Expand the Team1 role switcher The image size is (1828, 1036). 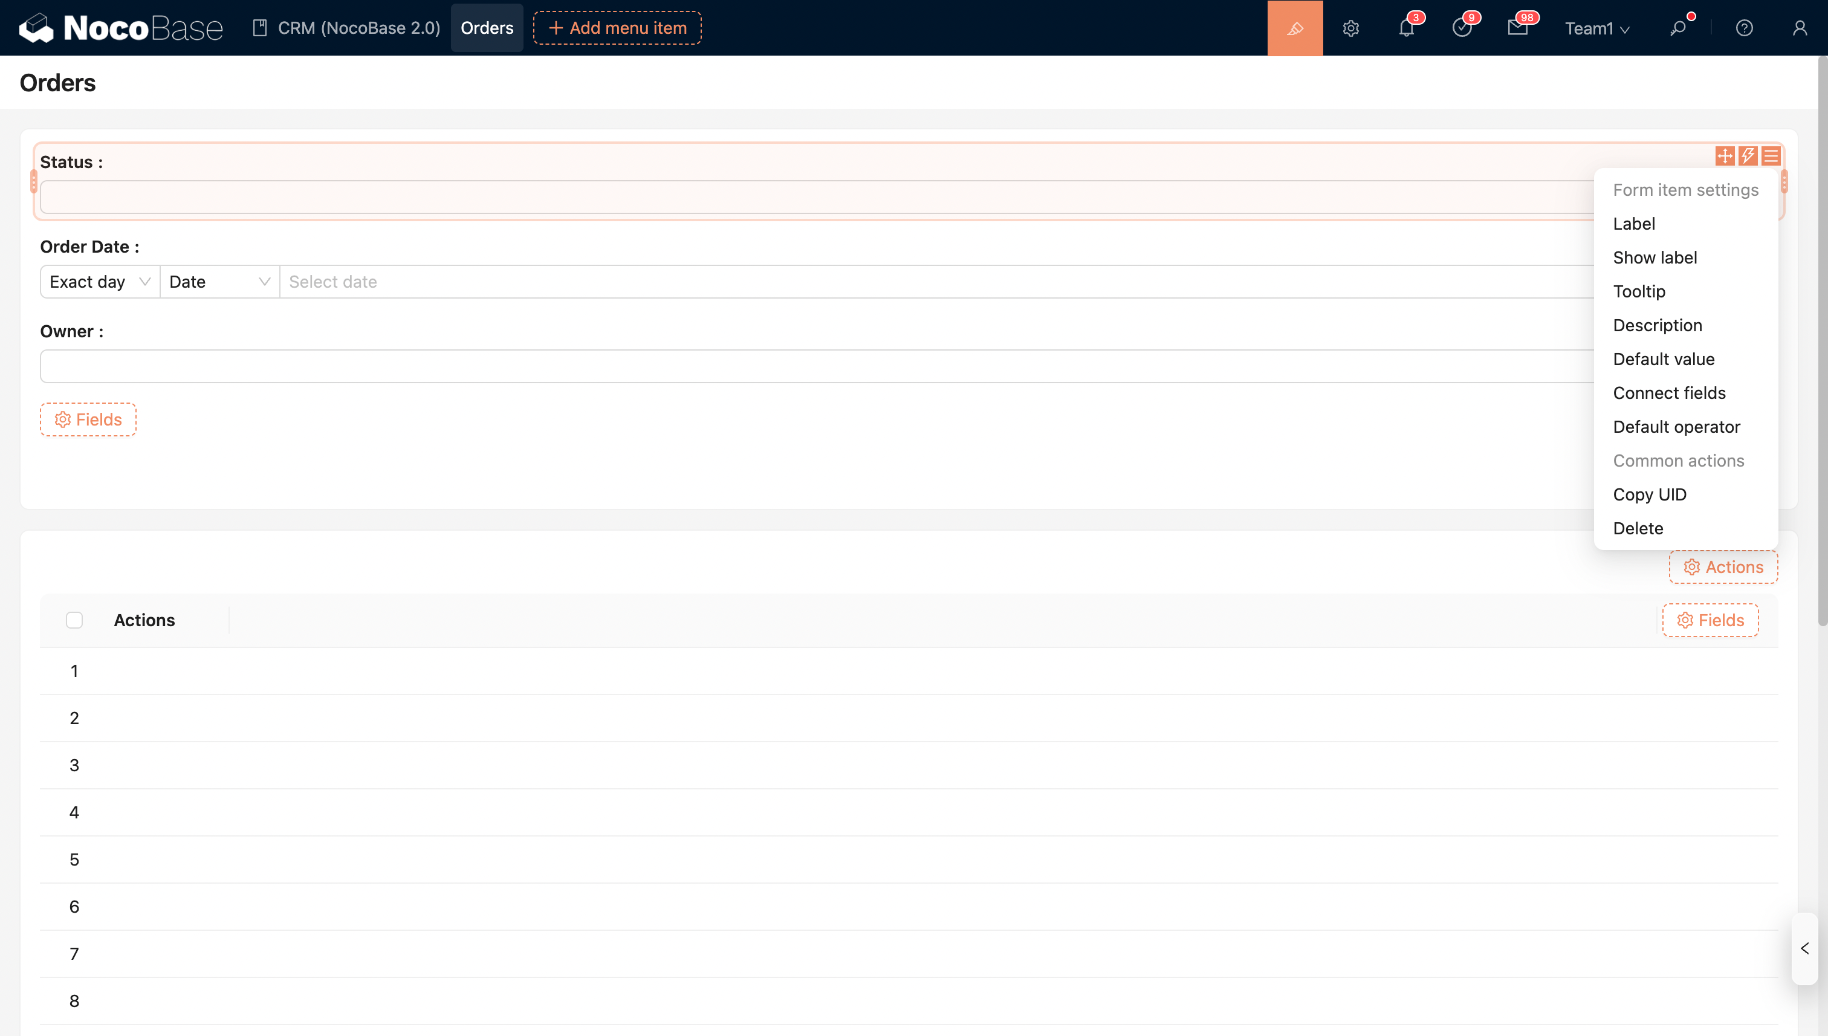pos(1596,28)
